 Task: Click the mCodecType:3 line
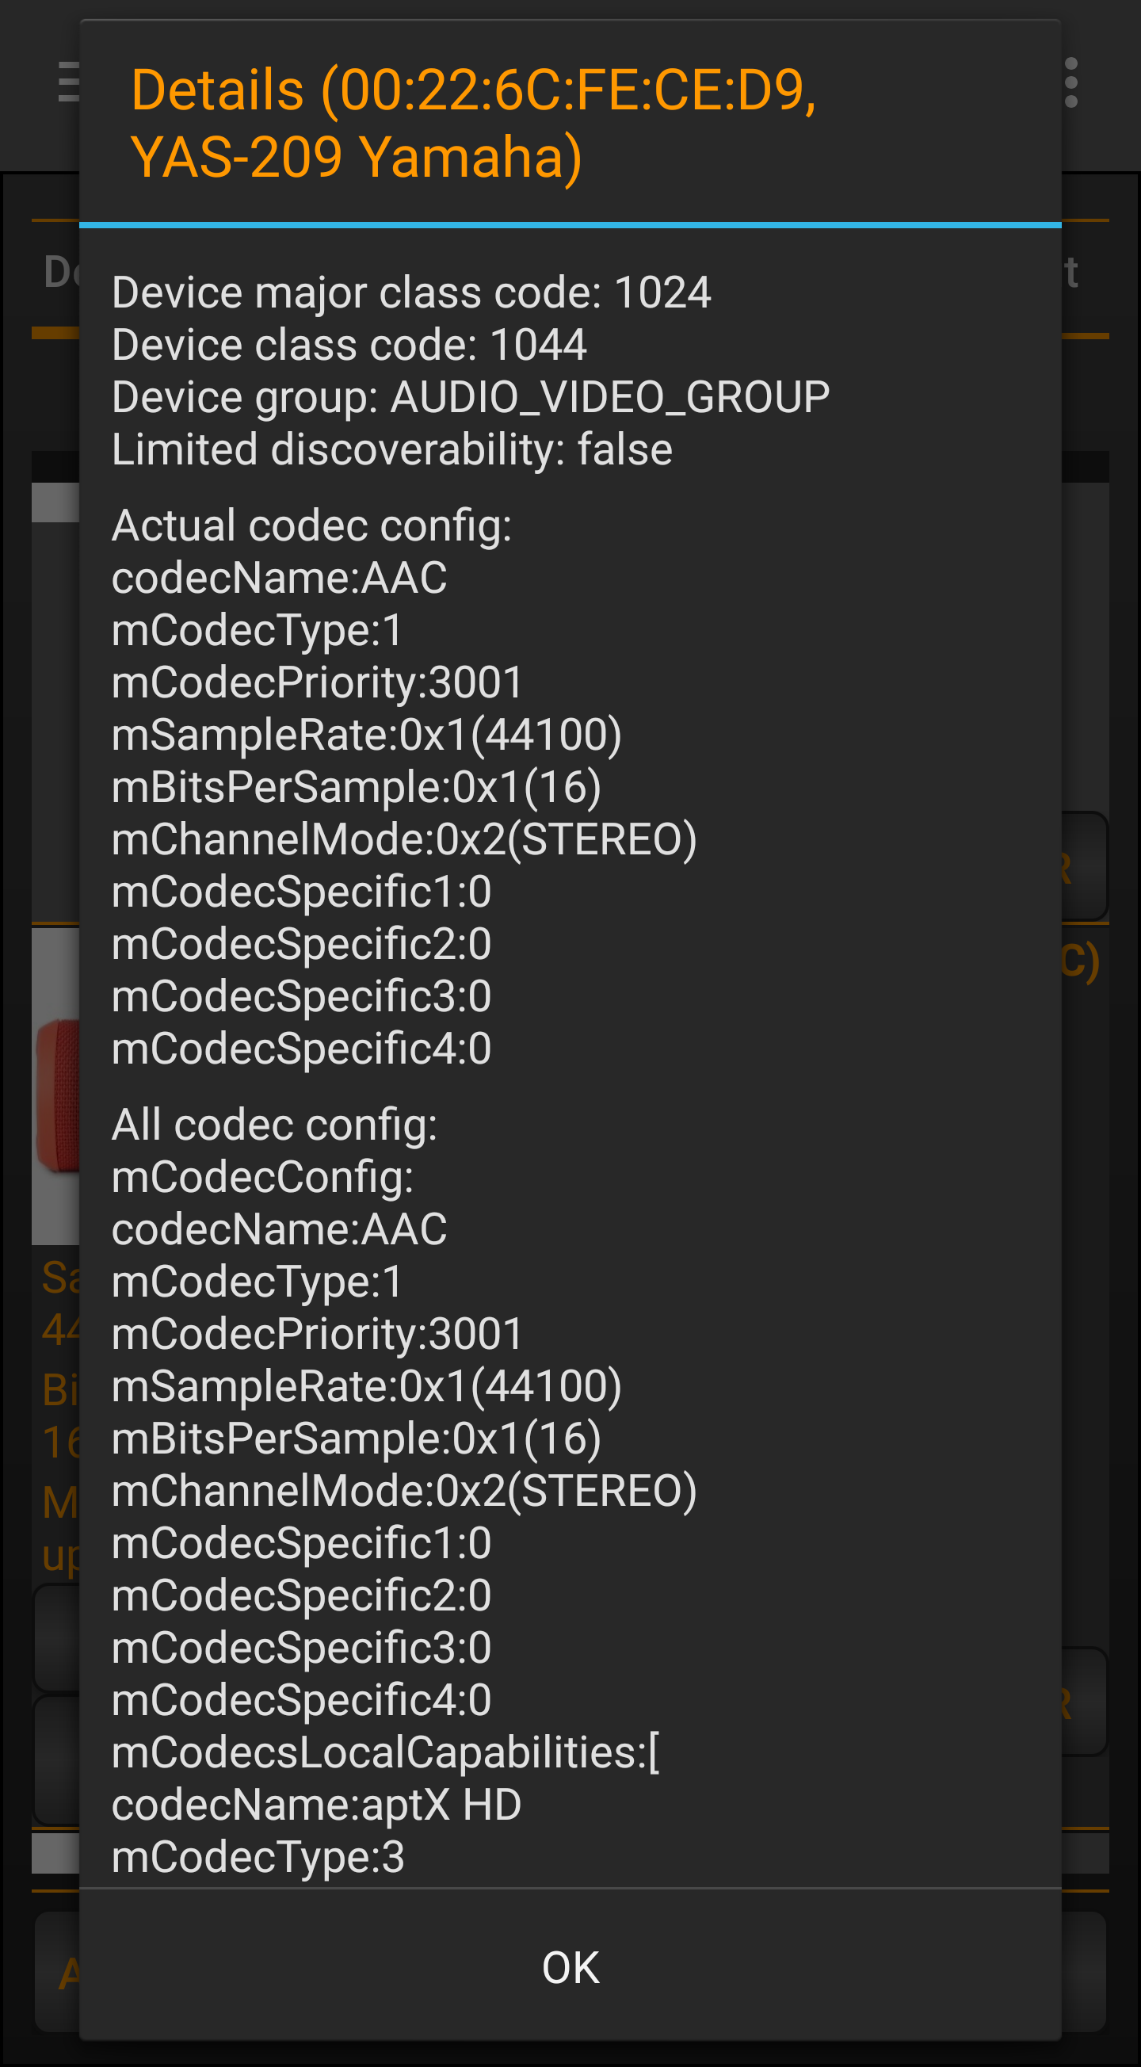tap(258, 1857)
